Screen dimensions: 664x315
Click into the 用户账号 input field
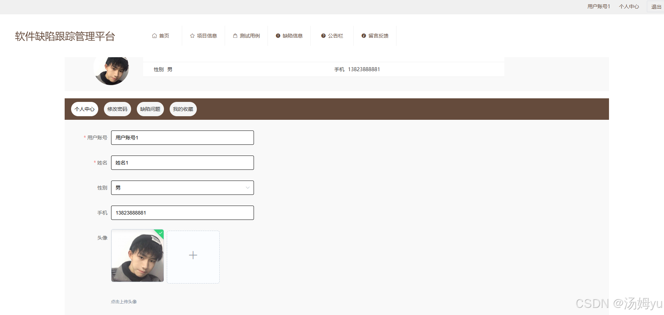[183, 138]
